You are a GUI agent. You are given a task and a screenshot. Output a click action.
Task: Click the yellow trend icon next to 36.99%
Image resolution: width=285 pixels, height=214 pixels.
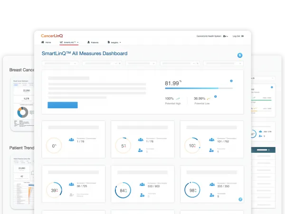tap(209, 99)
